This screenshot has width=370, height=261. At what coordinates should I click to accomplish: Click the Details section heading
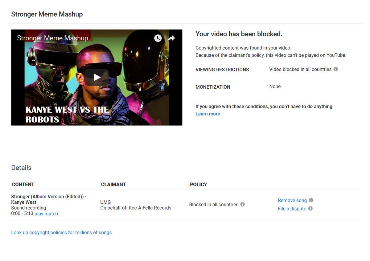pos(21,168)
